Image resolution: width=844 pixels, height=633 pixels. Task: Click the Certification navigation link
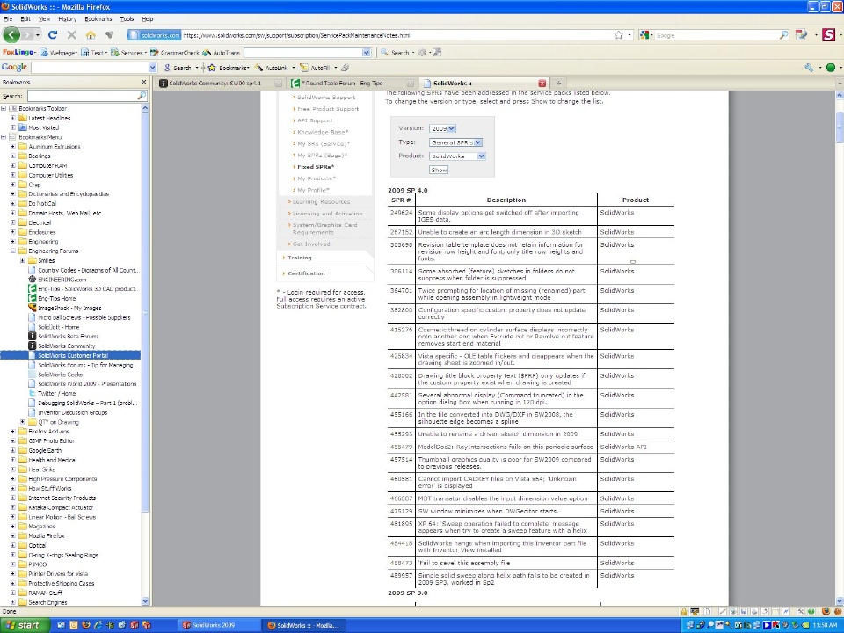[306, 273]
